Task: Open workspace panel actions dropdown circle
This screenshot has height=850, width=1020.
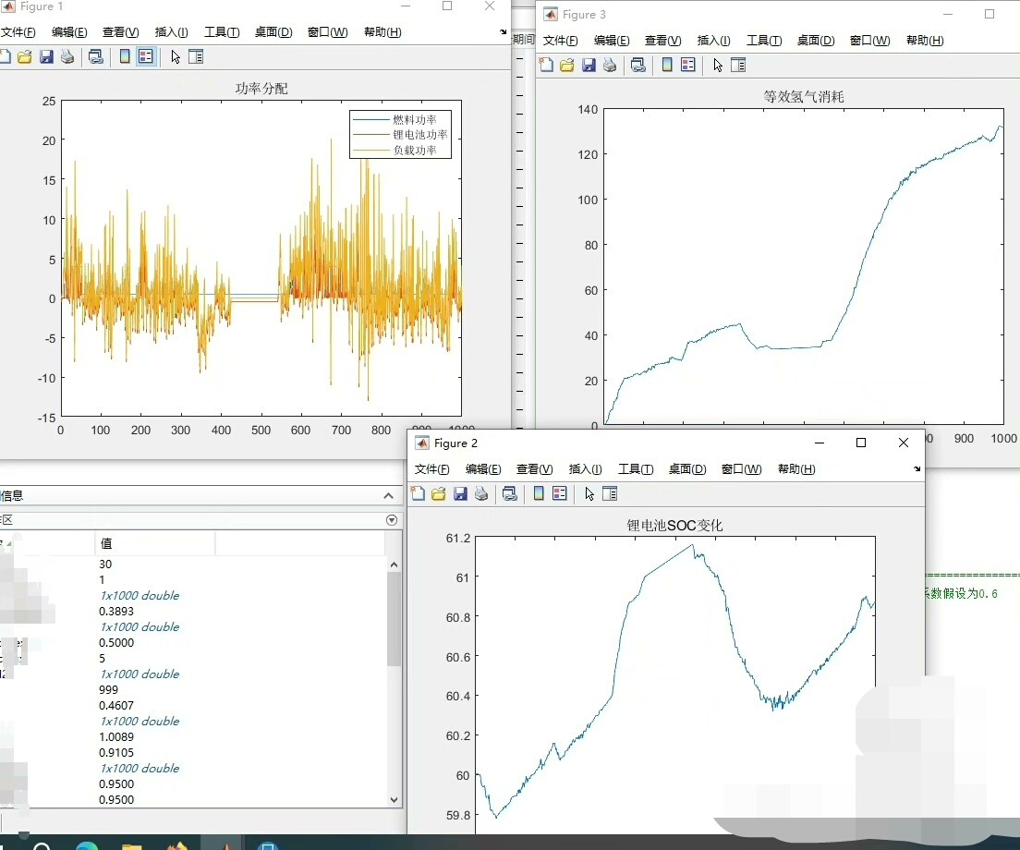Action: tap(392, 520)
